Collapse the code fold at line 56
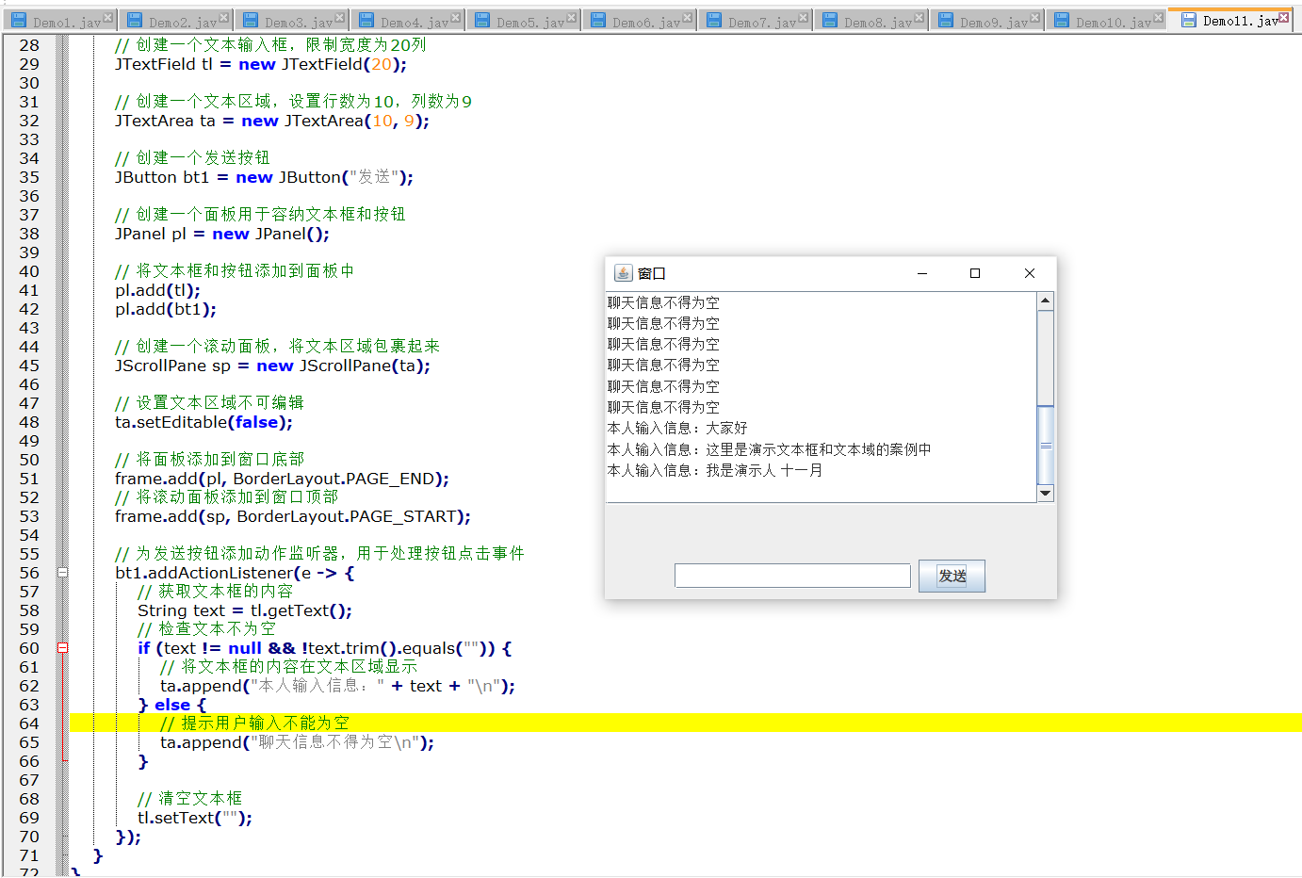 (62, 573)
